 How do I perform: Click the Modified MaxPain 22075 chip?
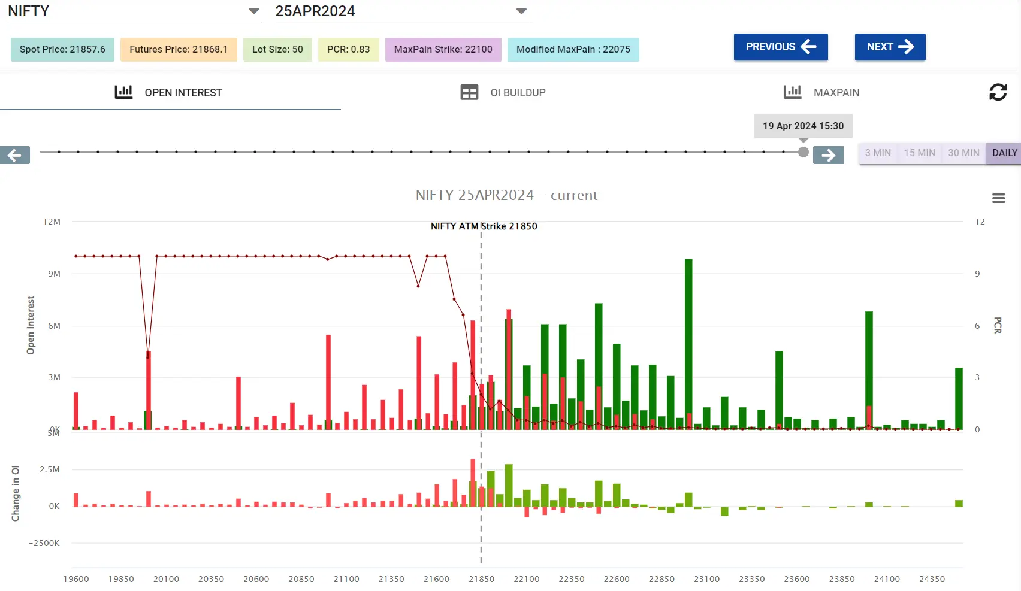point(573,49)
